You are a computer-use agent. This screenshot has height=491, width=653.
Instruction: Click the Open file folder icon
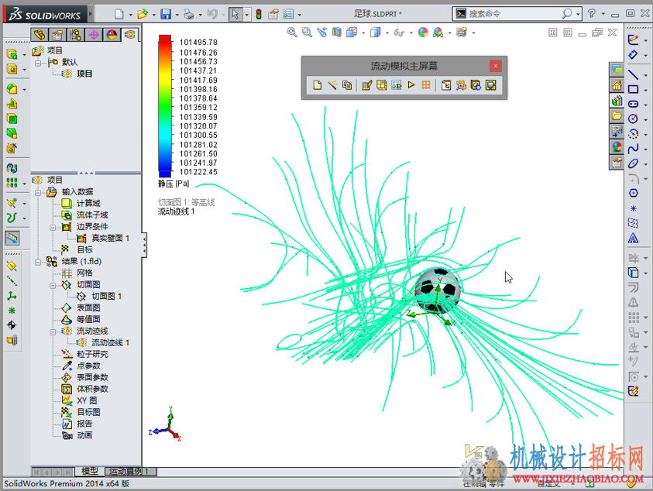click(x=143, y=14)
